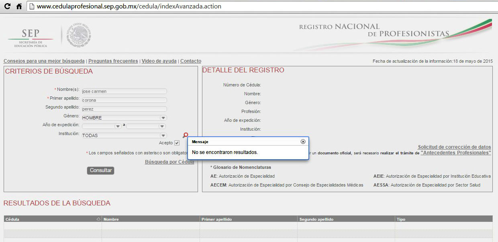
Task: Sort results by Cédula column arrow
Action: 98,219
